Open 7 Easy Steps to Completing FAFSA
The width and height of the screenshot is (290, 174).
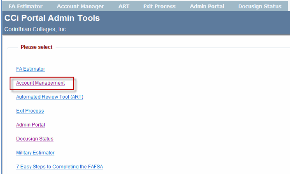(x=59, y=167)
